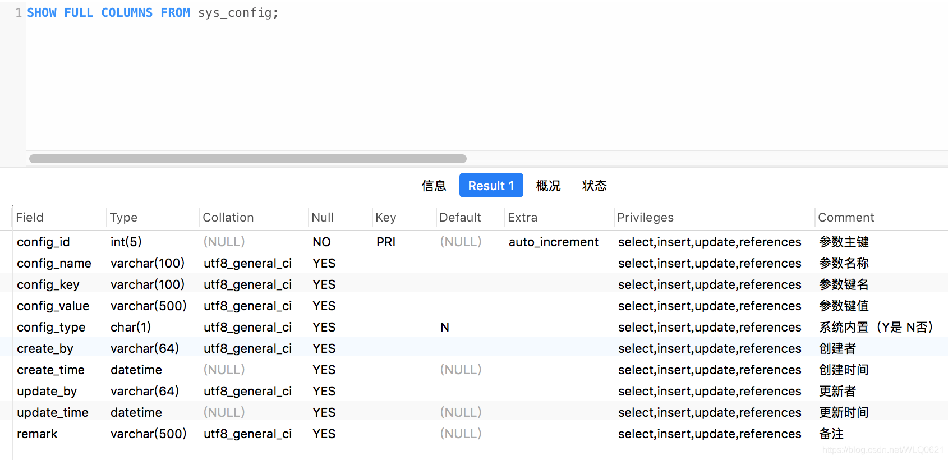Click varchar(100) type in config_name row
This screenshot has width=948, height=460.
[x=148, y=263]
